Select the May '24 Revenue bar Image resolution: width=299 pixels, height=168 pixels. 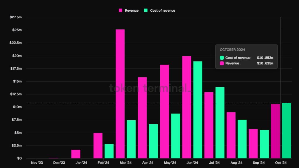point(164,112)
